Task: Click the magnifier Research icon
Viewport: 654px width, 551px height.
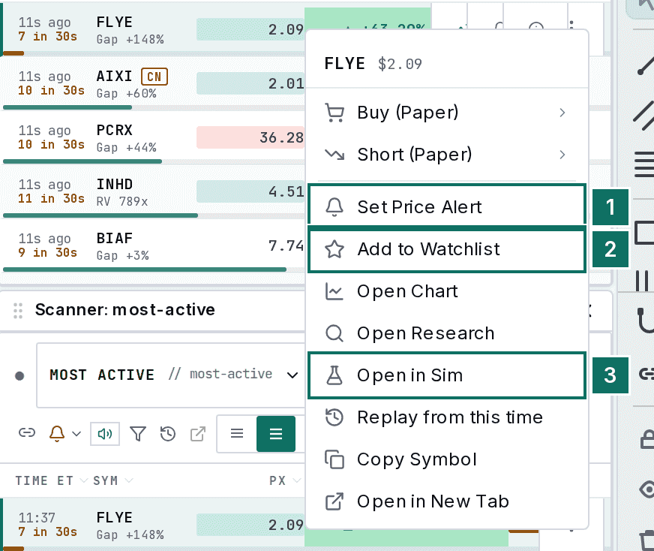Action: pos(334,333)
